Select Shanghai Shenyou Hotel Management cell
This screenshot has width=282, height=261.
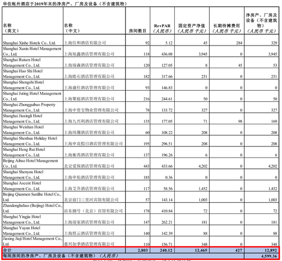point(32,175)
